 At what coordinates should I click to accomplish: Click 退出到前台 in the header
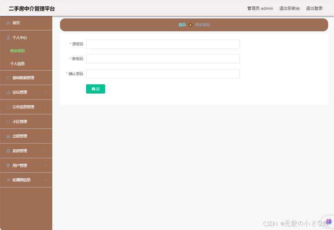click(x=289, y=8)
